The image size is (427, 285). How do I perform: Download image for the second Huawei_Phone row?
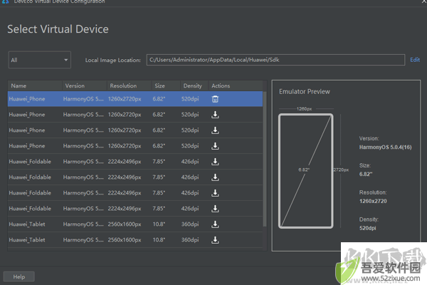tap(215, 115)
